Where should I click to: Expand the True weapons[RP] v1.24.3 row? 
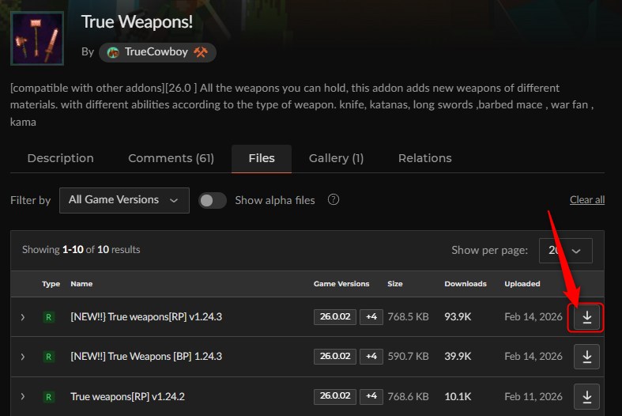click(x=23, y=317)
